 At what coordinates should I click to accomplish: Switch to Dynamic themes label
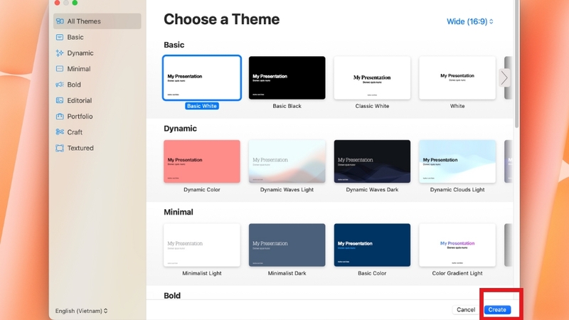click(80, 53)
